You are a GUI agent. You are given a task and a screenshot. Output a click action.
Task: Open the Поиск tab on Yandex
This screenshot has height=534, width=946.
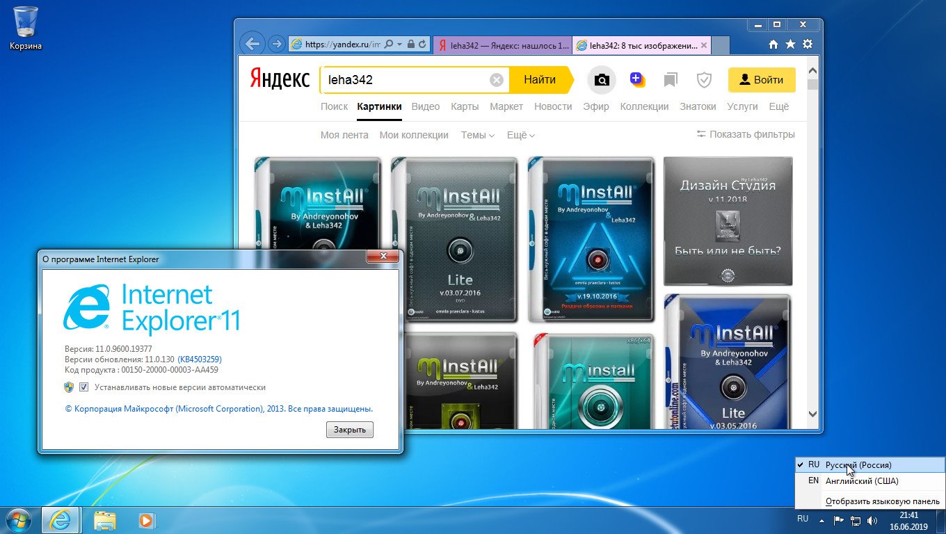334,106
